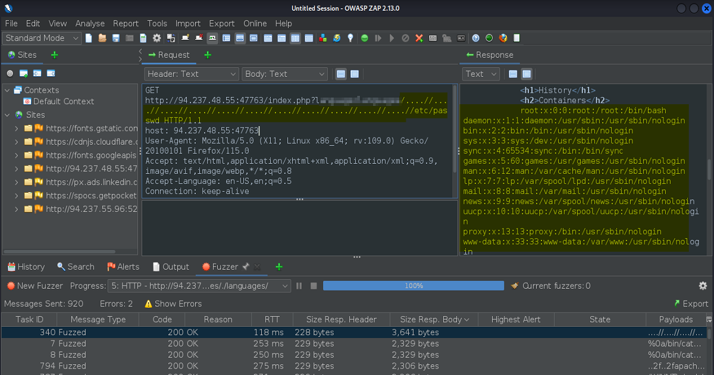714x375 pixels.
Task: Open the fuzzer Progress selection dropdown
Action: 199,286
